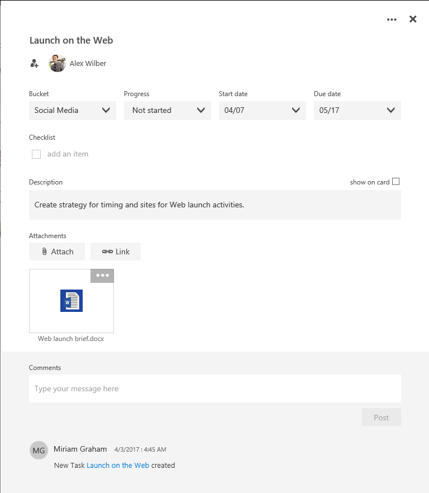Open the Web launch brief.docx attachment thumbnail

point(71,301)
